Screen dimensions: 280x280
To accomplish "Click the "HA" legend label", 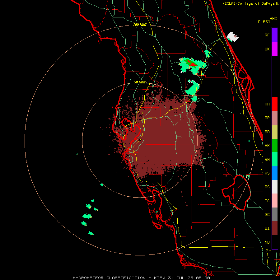I will coord(267,104).
